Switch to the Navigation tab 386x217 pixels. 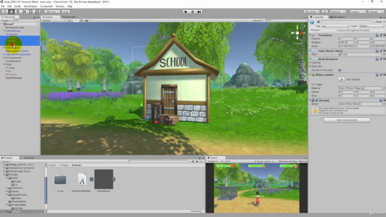pyautogui.click(x=338, y=17)
